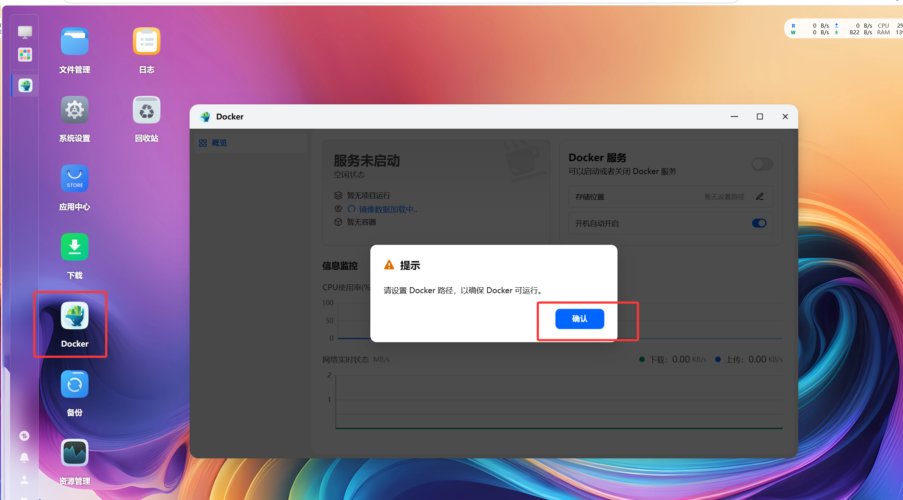Open the Resource Management monitor icon
903x500 pixels.
(x=75, y=453)
